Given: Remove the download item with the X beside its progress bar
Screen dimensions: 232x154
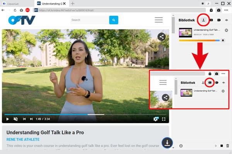Looking at the screenshot, I should (226, 30).
